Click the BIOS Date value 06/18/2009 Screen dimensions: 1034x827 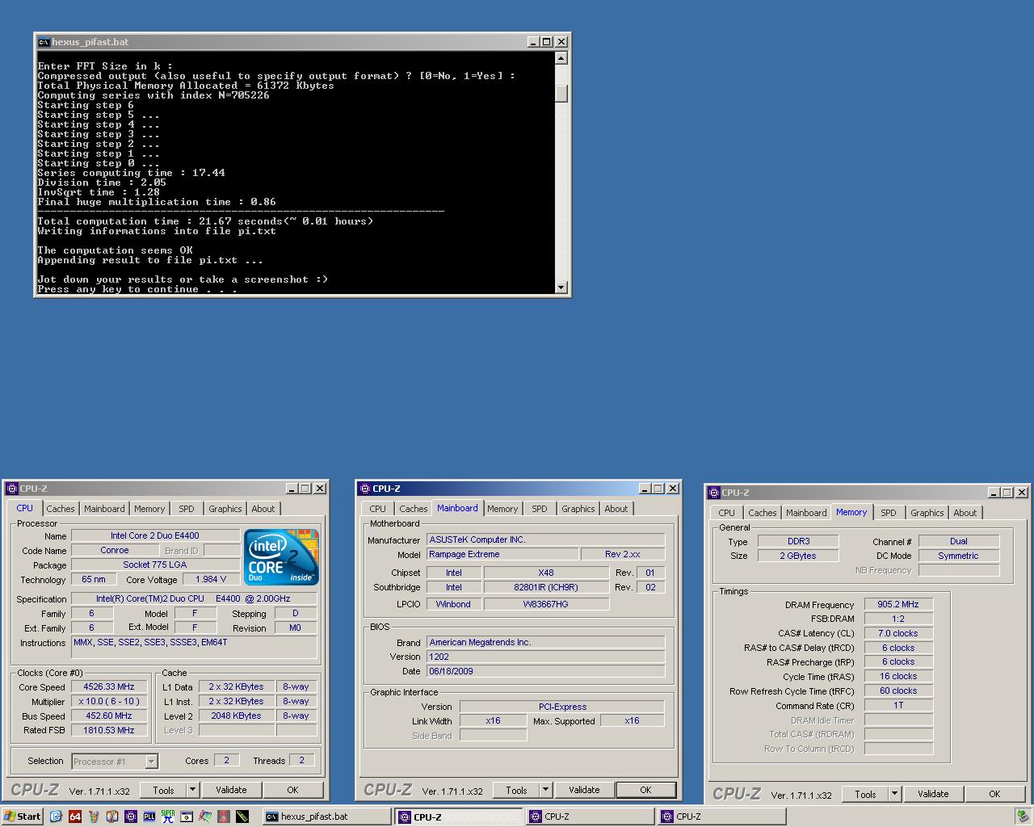545,671
